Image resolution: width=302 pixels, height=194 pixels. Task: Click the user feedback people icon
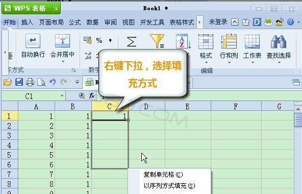pyautogui.click(x=279, y=22)
